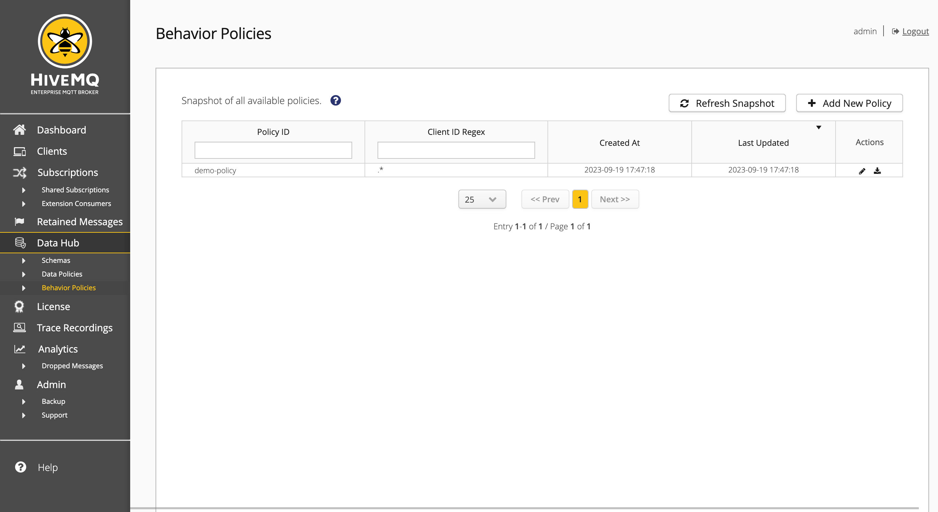
Task: Click the Admin user icon
Action: pyautogui.click(x=19, y=384)
